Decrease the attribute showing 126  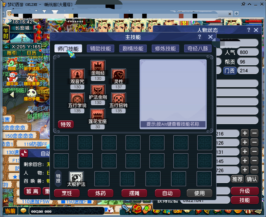click(x=254, y=142)
